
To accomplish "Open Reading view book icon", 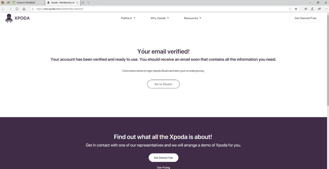I will [290, 9].
